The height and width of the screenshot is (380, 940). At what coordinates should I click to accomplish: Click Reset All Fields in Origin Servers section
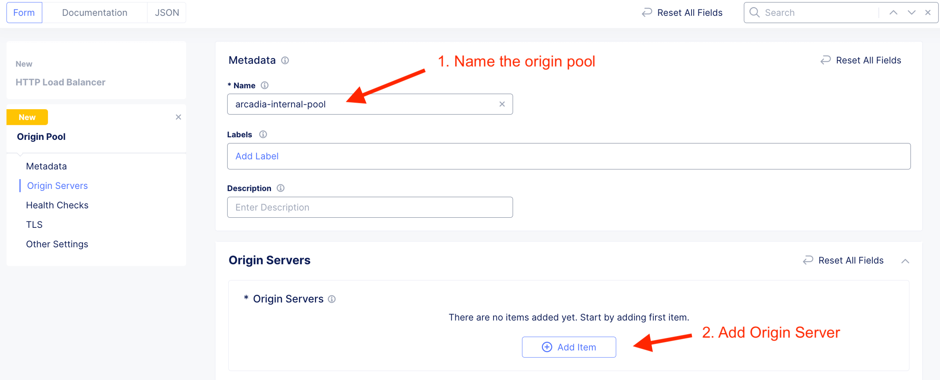843,260
